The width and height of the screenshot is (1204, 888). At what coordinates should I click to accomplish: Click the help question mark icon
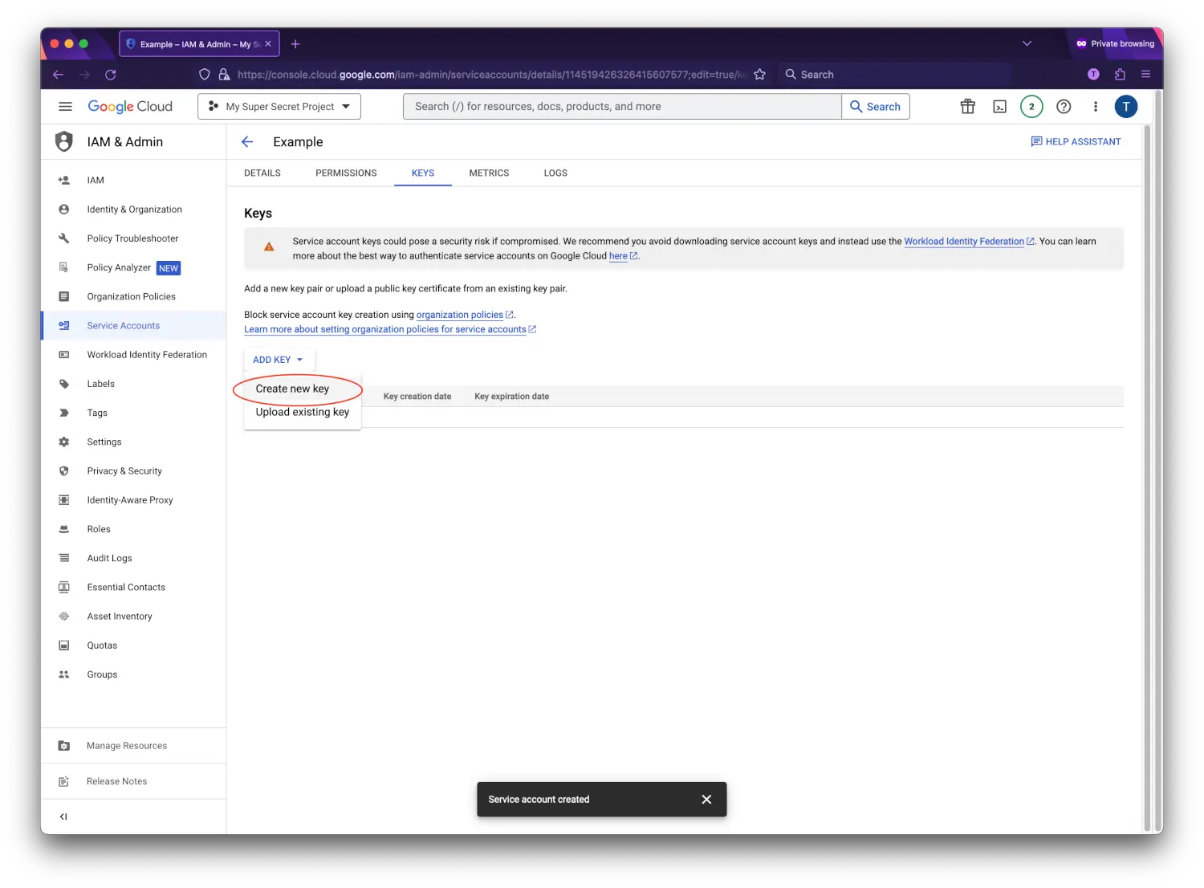click(1064, 107)
